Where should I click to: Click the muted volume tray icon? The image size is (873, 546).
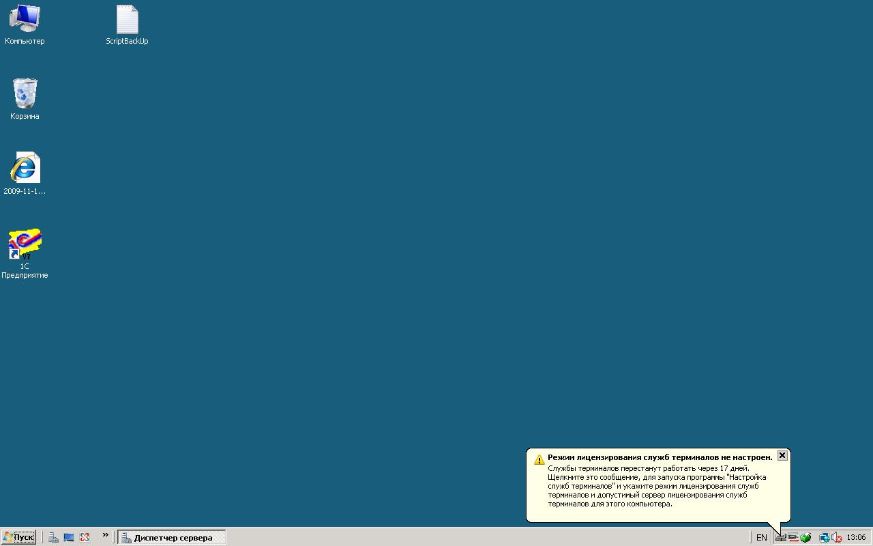tap(836, 538)
